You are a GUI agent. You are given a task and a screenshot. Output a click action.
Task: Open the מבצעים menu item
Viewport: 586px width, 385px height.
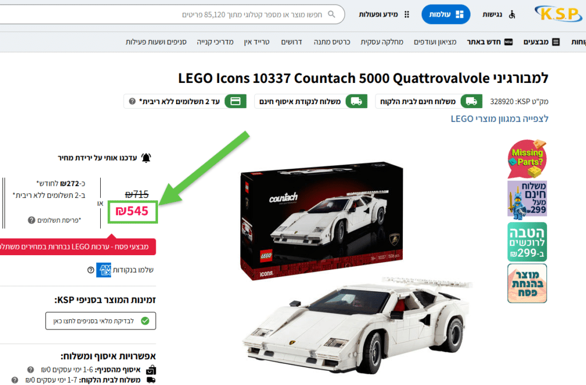pyautogui.click(x=541, y=42)
